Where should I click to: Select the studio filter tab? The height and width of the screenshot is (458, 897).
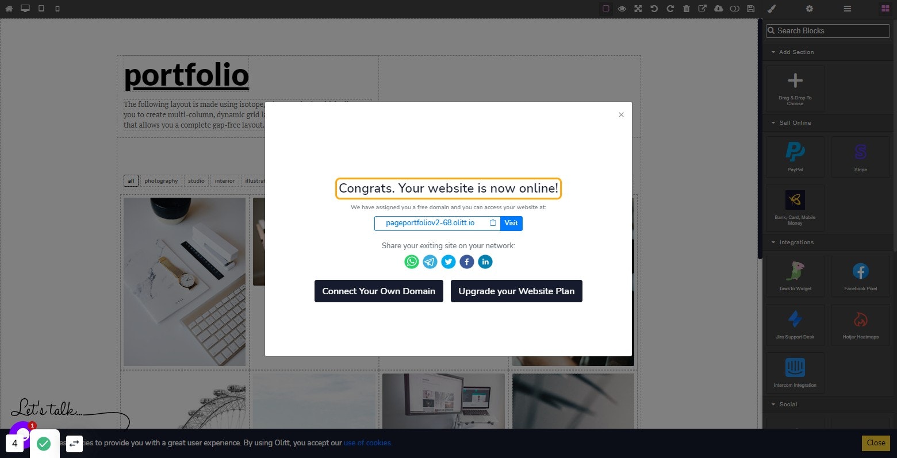point(196,181)
